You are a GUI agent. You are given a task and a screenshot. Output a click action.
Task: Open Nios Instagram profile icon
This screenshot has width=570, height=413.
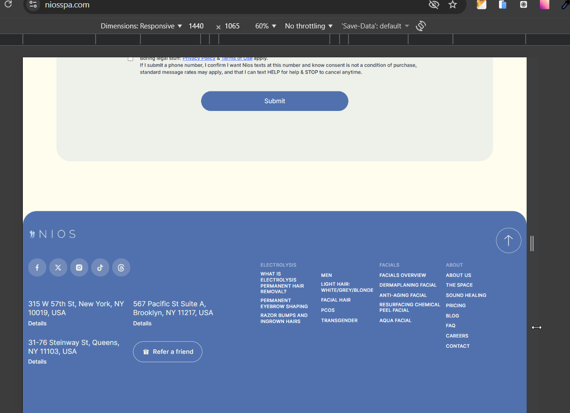point(79,268)
